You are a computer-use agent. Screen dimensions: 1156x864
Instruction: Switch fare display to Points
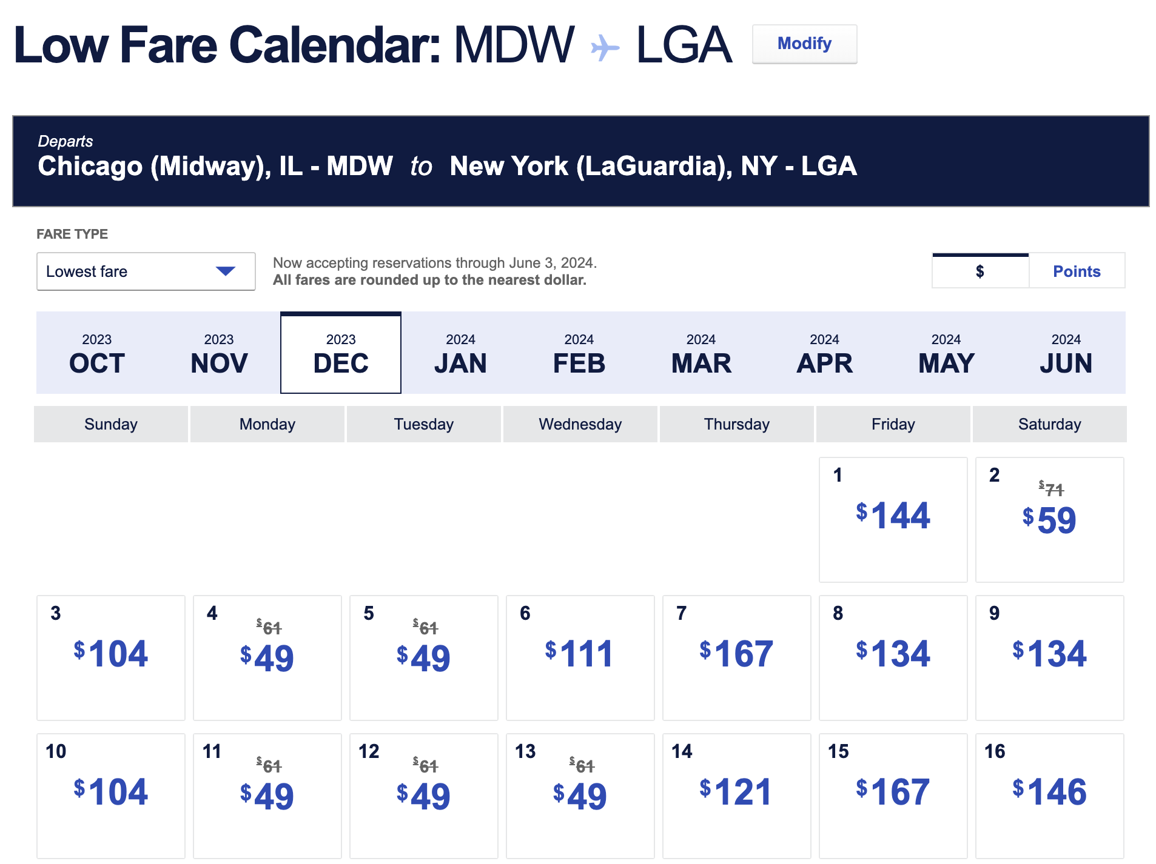(1076, 271)
